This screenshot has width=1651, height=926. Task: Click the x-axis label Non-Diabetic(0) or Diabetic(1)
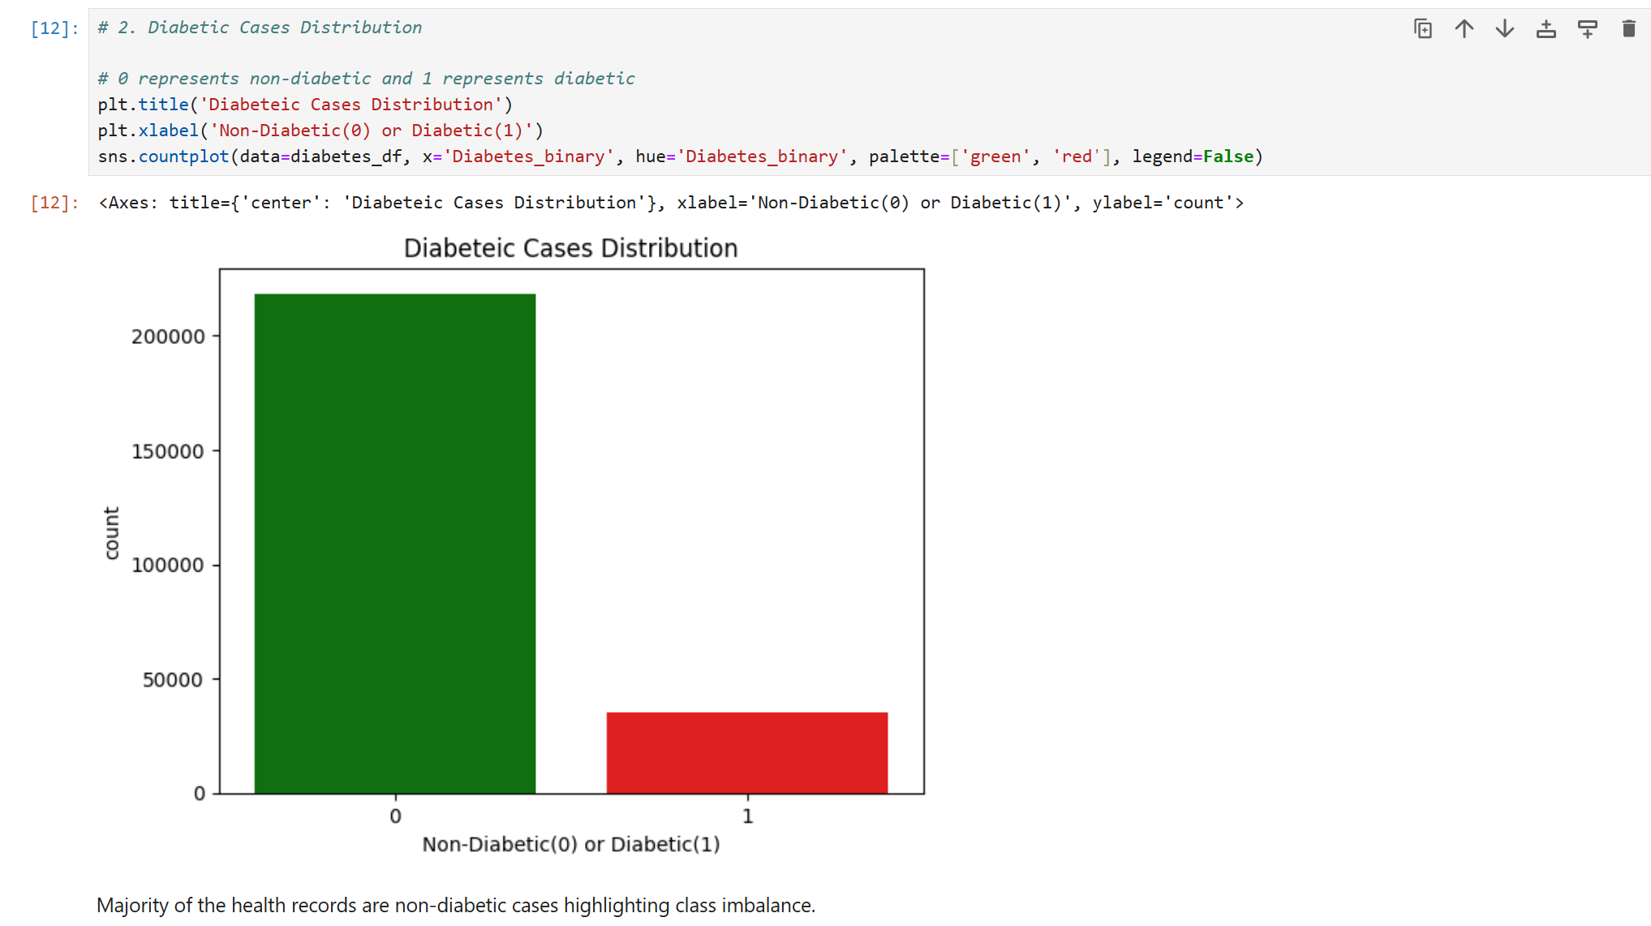570,844
